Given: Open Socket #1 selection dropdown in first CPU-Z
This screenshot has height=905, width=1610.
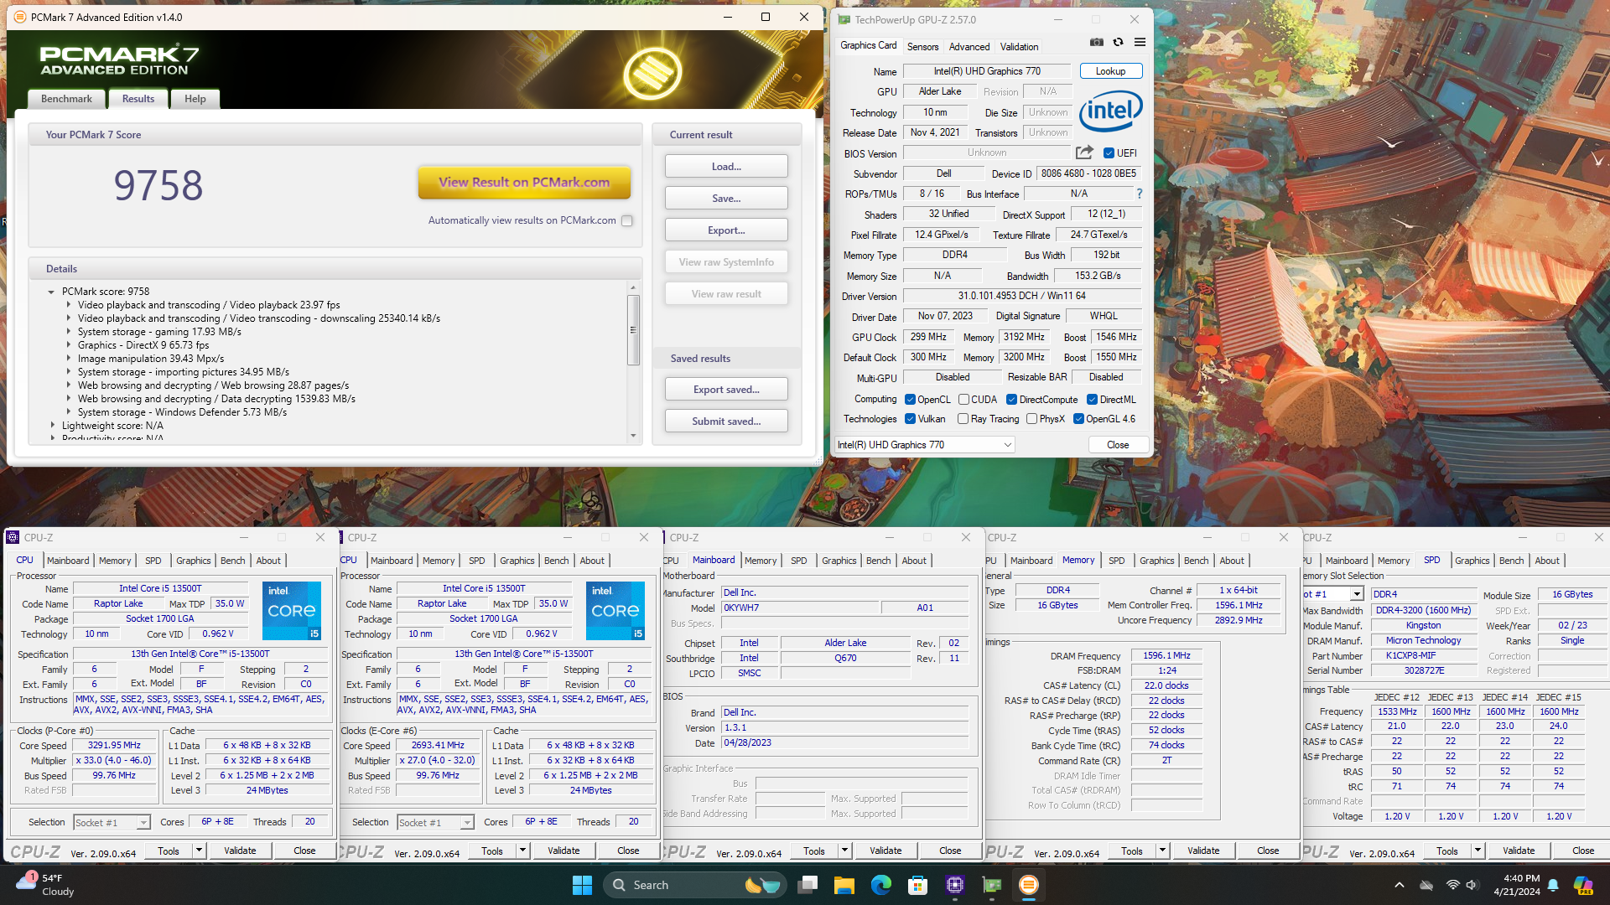Looking at the screenshot, I should [112, 823].
